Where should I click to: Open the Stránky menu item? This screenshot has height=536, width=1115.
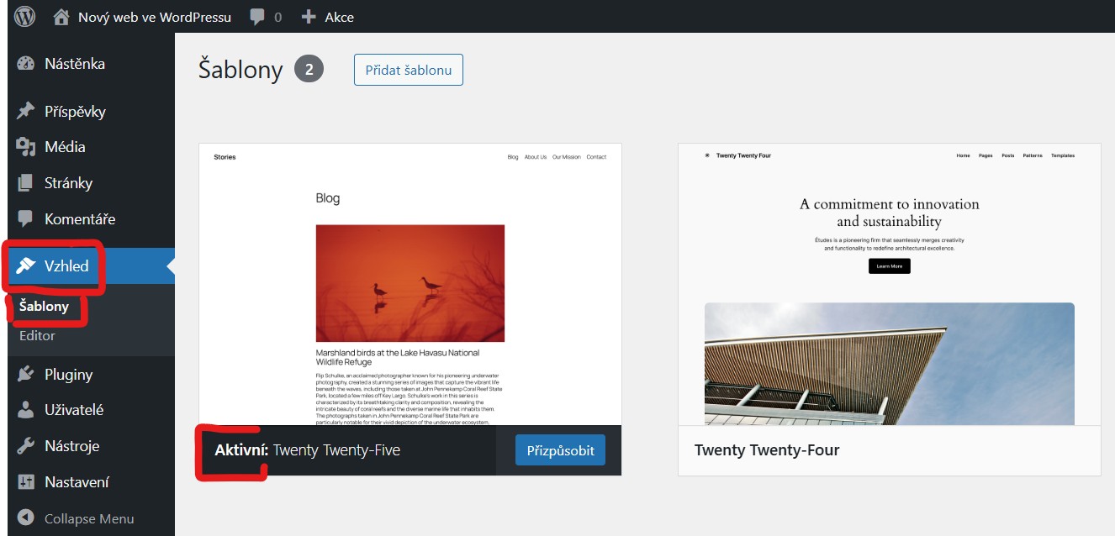pyautogui.click(x=68, y=183)
